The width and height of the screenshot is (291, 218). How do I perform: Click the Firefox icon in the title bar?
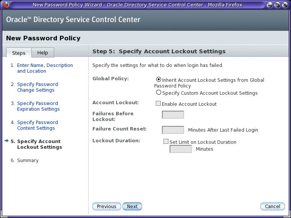point(6,5)
